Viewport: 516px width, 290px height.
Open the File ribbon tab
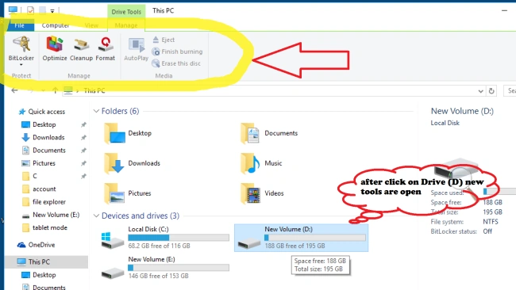[x=19, y=25]
